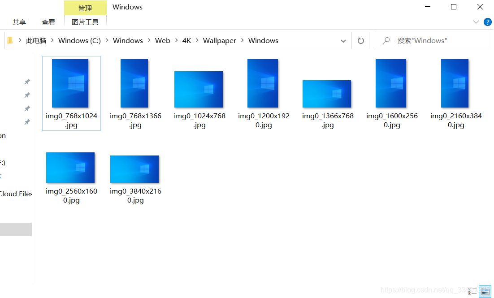The image size is (494, 298).
Task: Click the first pin icon in the sidebar
Action: [27, 82]
